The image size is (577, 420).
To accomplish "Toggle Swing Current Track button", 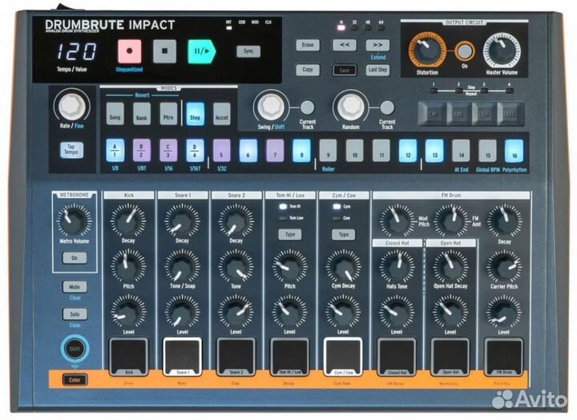I will tap(307, 107).
